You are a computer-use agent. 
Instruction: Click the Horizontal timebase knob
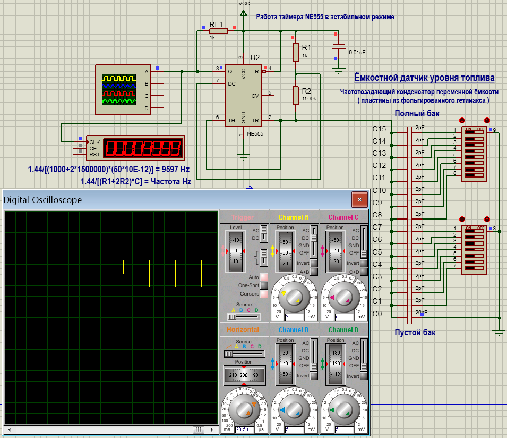[x=243, y=409]
